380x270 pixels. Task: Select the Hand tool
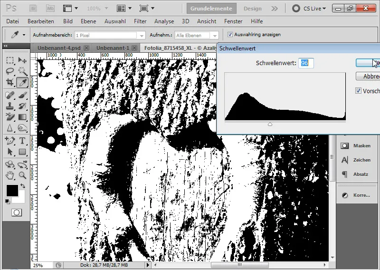[x=9, y=175]
